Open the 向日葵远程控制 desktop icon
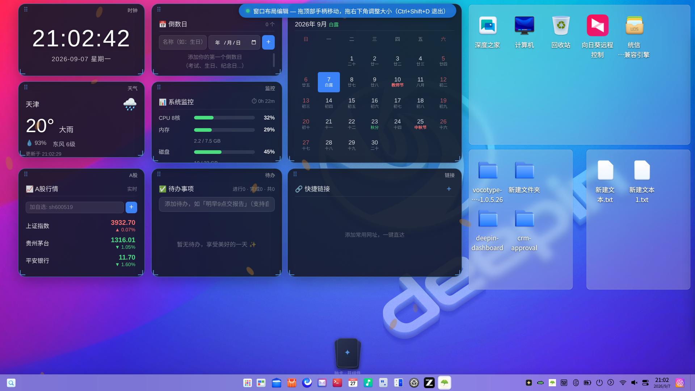The width and height of the screenshot is (695, 391). point(597,36)
